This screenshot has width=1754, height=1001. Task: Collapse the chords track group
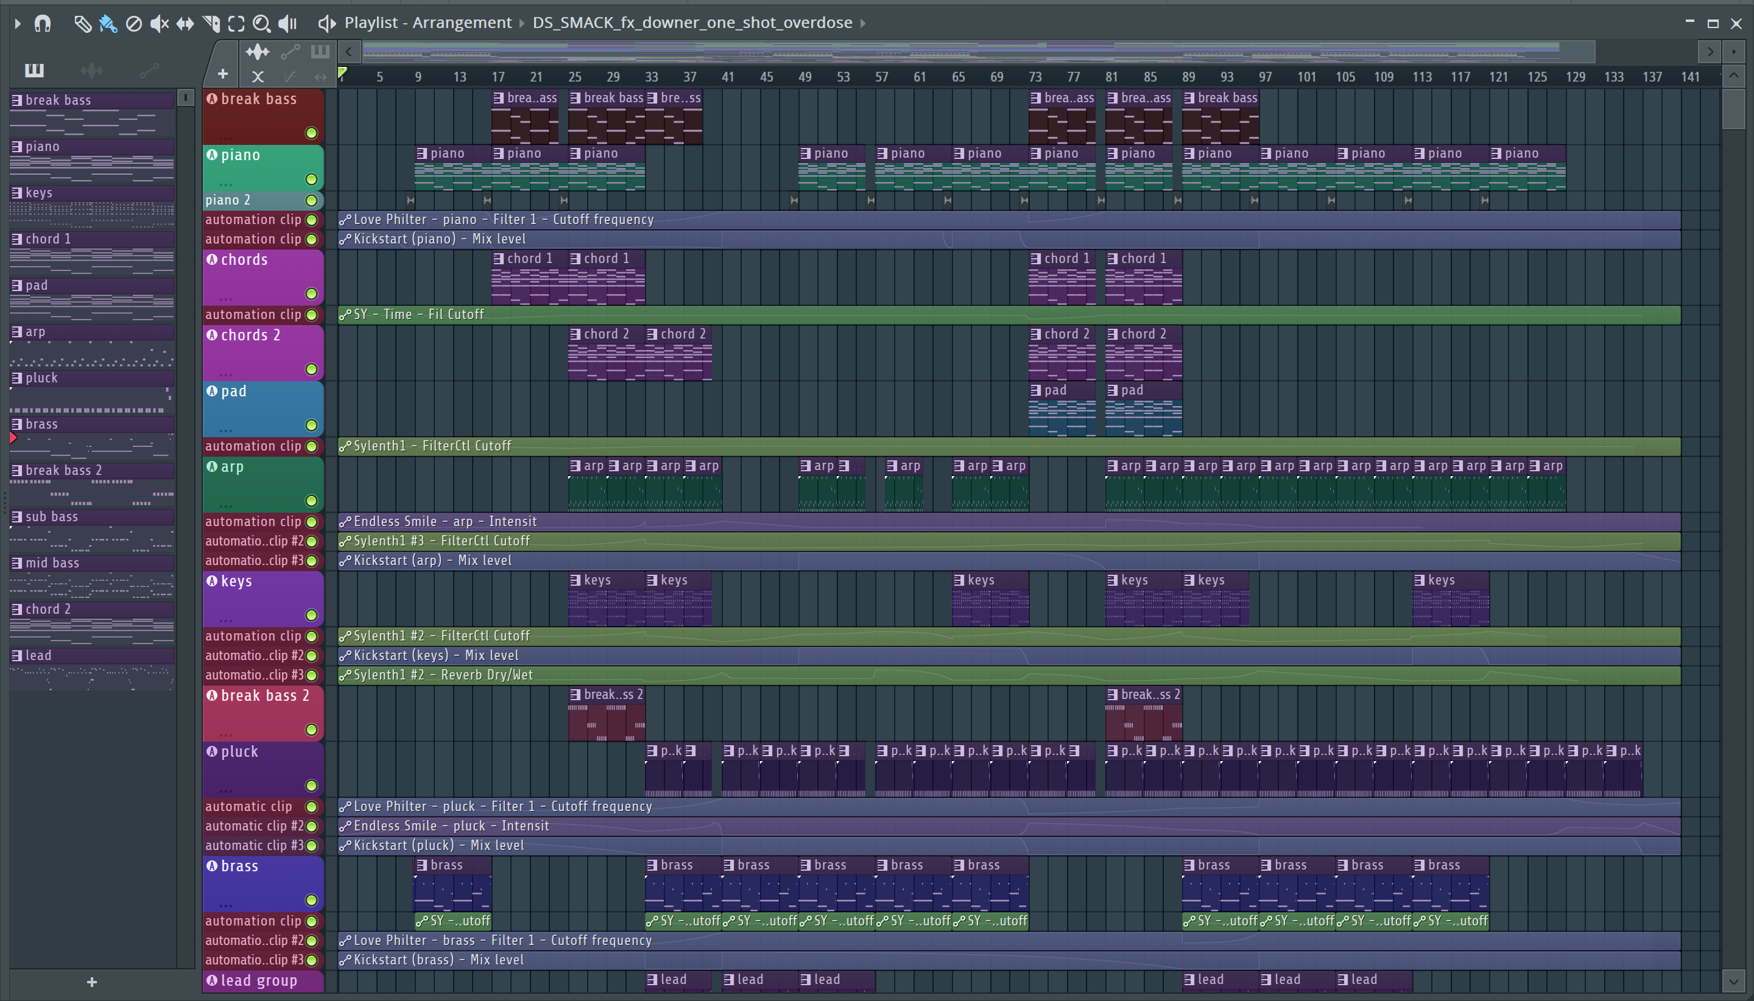point(212,259)
